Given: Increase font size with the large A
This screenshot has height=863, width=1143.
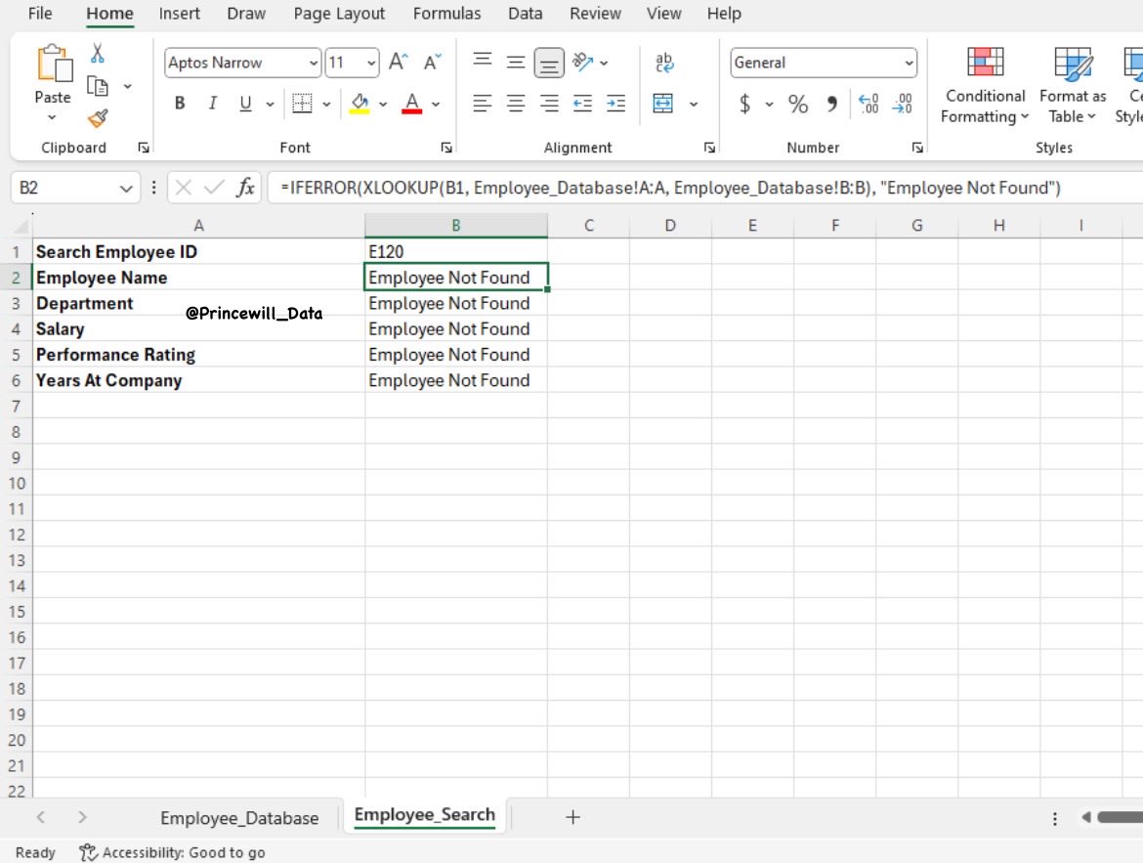Looking at the screenshot, I should click(x=398, y=62).
